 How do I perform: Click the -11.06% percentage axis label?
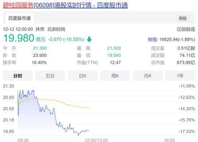pyautogui.click(x=187, y=86)
